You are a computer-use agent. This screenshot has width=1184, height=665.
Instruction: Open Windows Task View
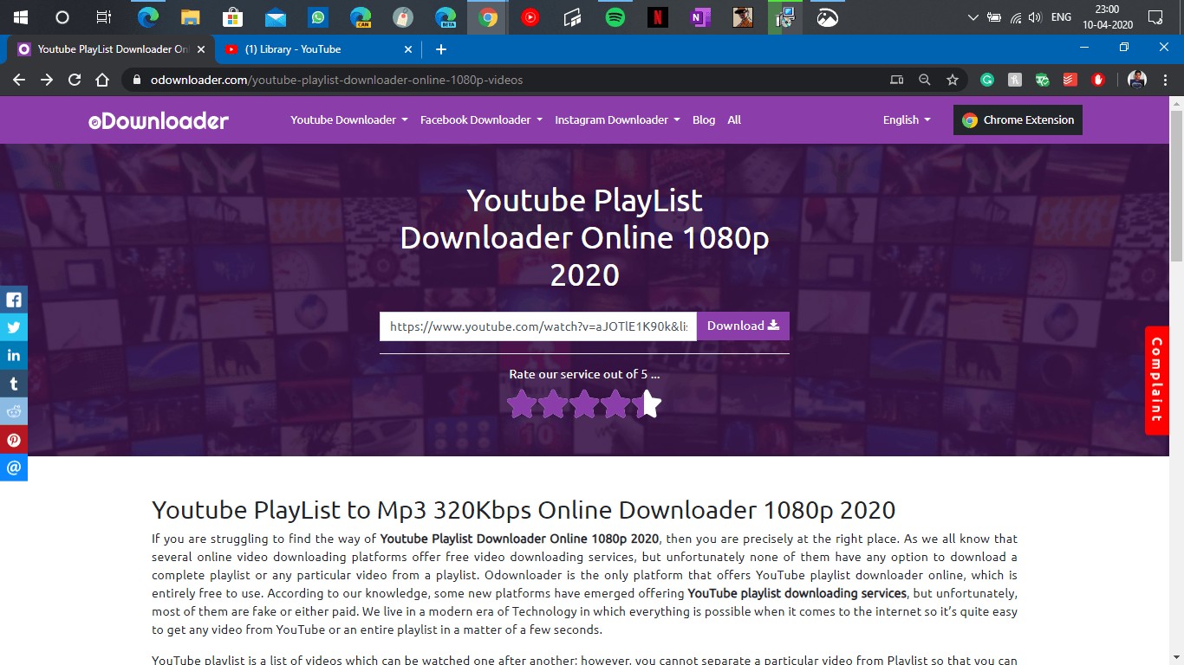click(104, 17)
